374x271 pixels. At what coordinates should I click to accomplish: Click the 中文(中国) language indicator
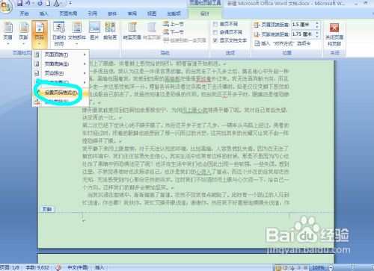pos(78,267)
